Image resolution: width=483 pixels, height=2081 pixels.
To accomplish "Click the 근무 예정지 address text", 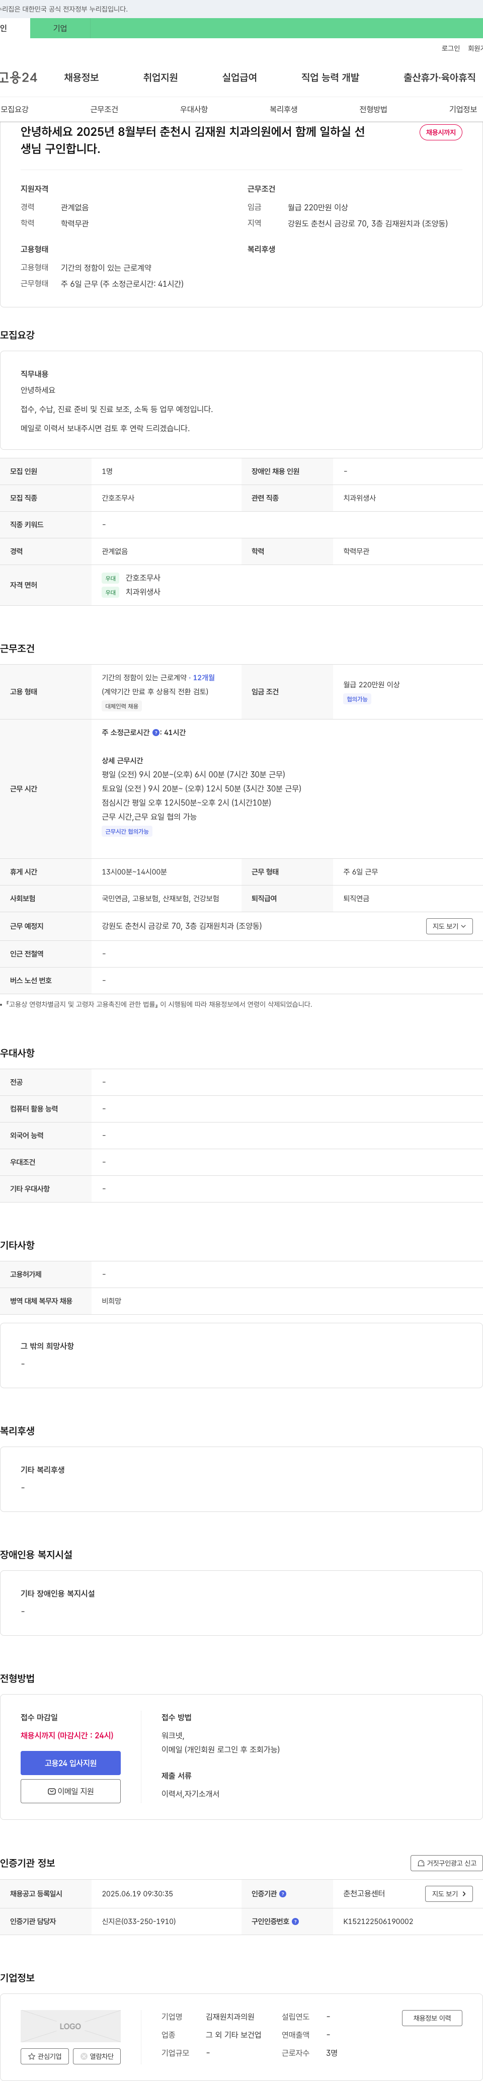I will pyautogui.click(x=182, y=926).
